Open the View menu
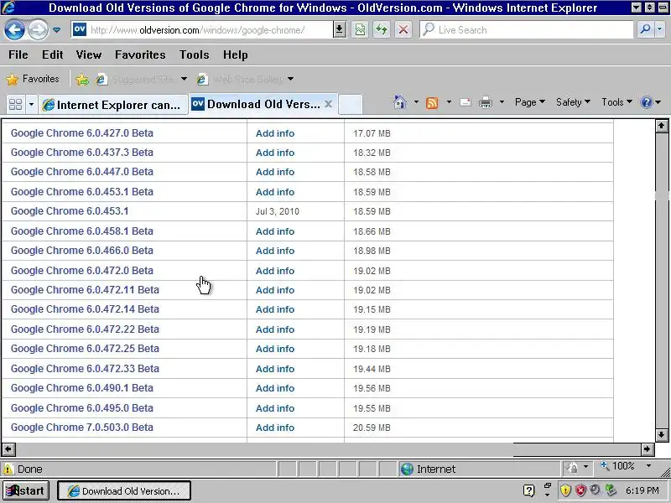 point(89,54)
